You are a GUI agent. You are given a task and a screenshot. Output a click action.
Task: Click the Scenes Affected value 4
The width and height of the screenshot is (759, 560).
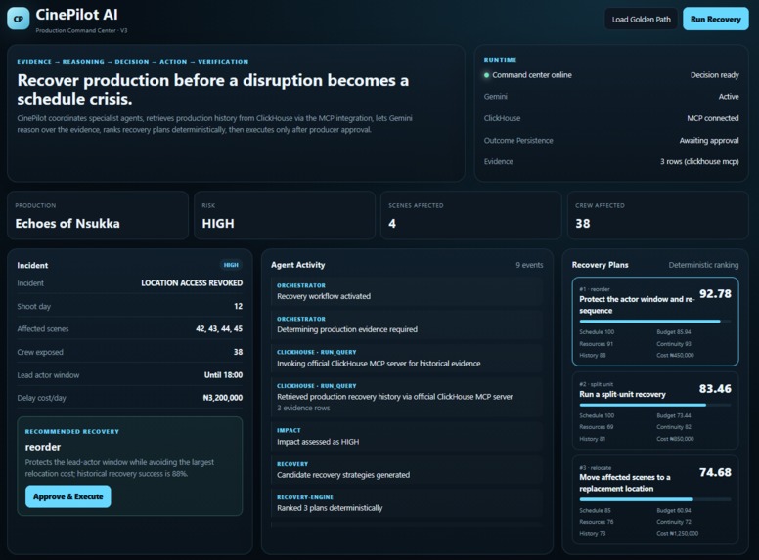[x=392, y=224]
